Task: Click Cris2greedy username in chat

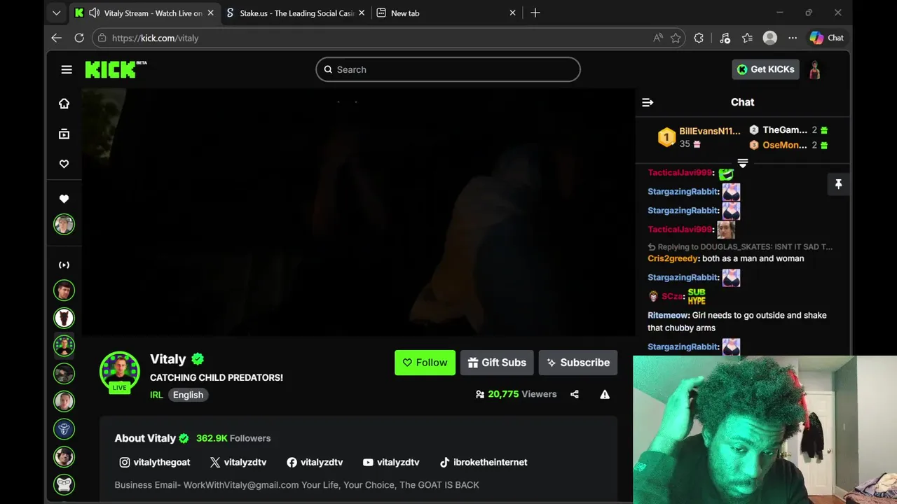Action: (673, 258)
